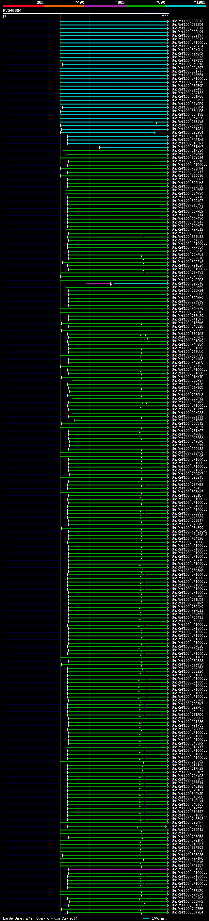The image size is (209, 921).
Task: Select the UniRef100_Q54EW1 label
Action: coord(187,154)
